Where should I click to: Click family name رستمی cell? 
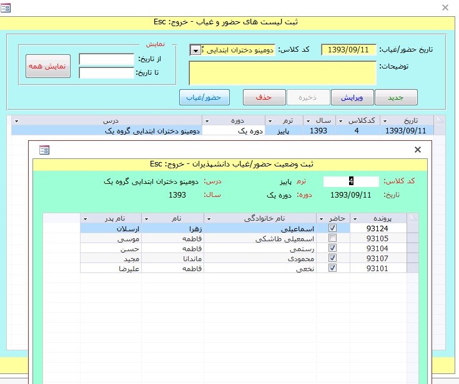click(260, 248)
